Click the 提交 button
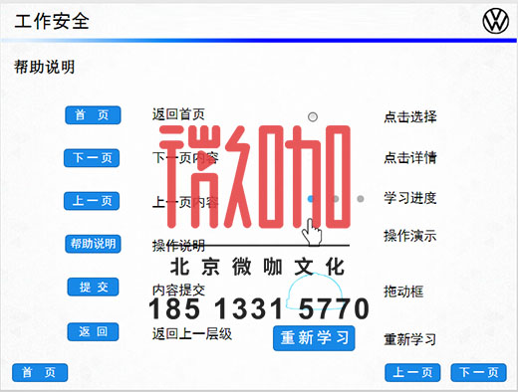The image size is (518, 392). pos(93,287)
